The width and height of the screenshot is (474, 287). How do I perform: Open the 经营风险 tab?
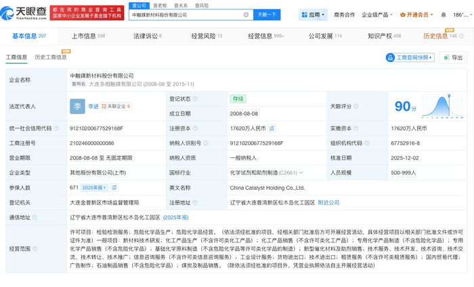[x=207, y=36]
